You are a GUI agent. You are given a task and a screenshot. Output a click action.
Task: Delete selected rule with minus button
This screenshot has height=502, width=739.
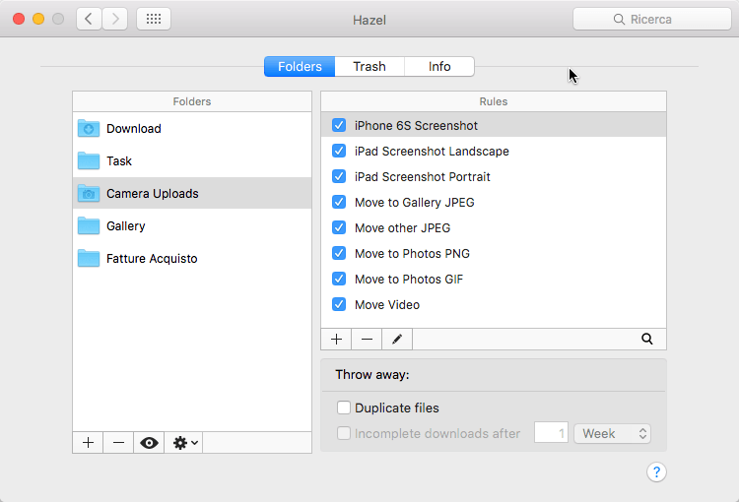367,339
